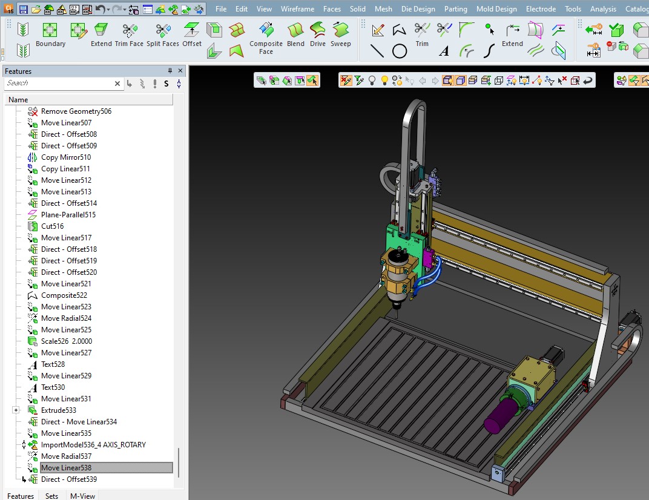Click the Save file icon
The height and width of the screenshot is (500, 649).
[23, 9]
